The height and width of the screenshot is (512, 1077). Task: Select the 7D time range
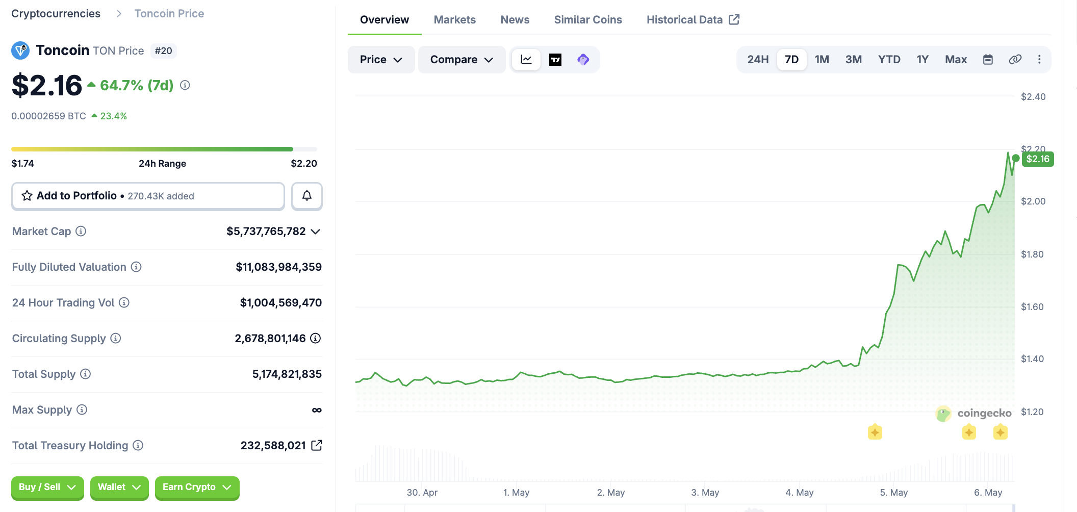(x=791, y=60)
